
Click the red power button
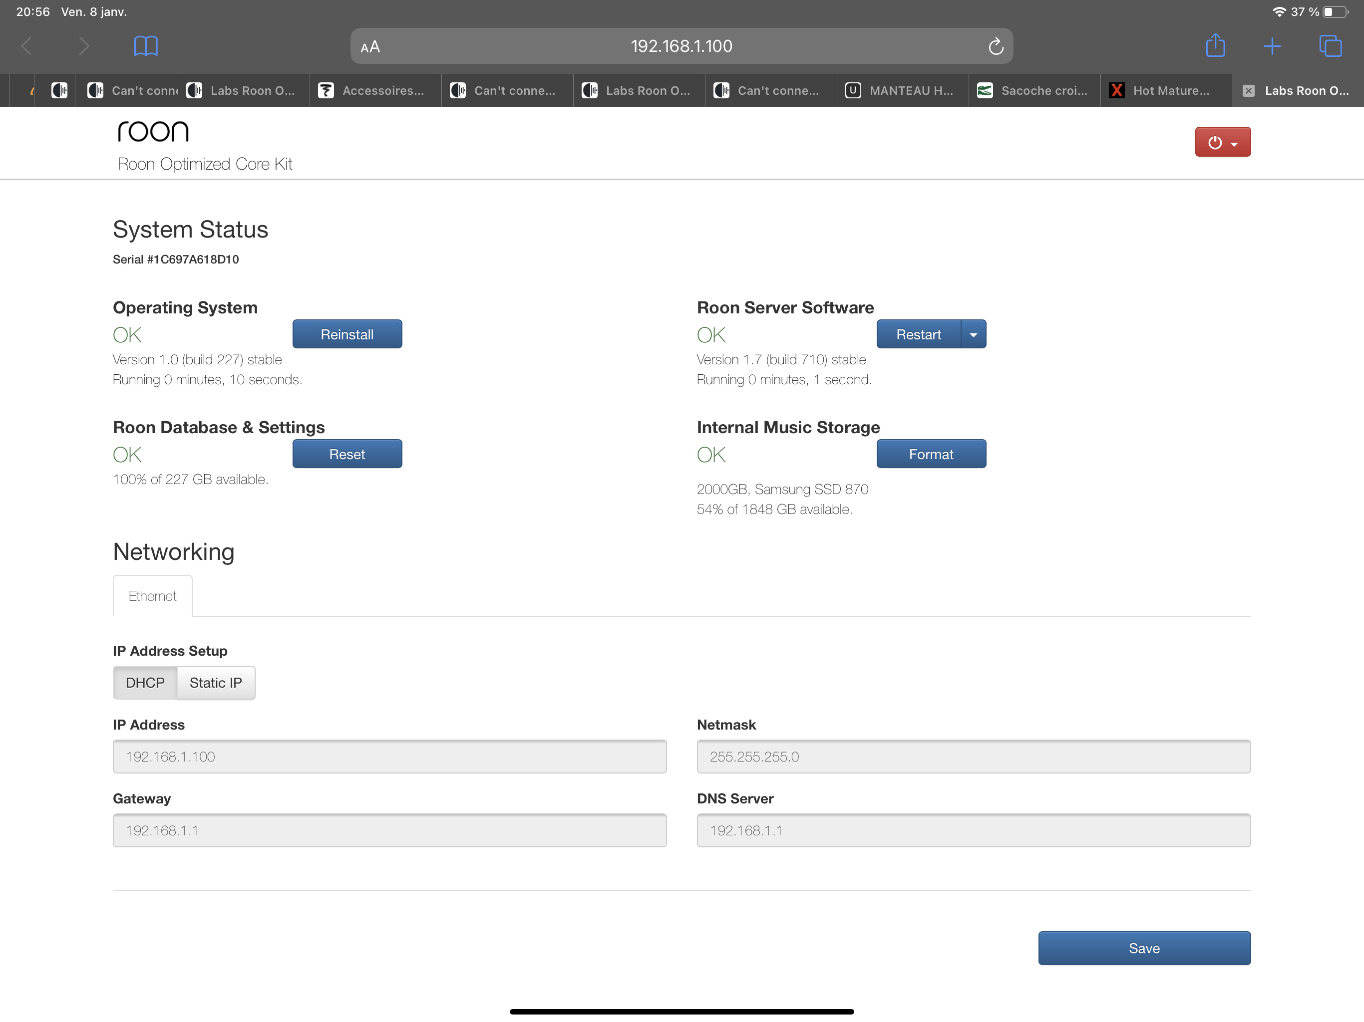click(1222, 142)
